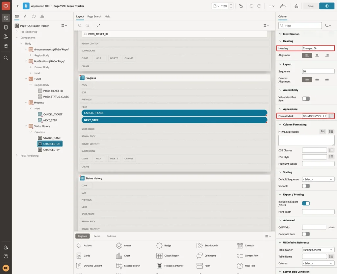Click the page lock icon in the top toolbar
The width and height of the screenshot is (337, 274).
point(241,6)
